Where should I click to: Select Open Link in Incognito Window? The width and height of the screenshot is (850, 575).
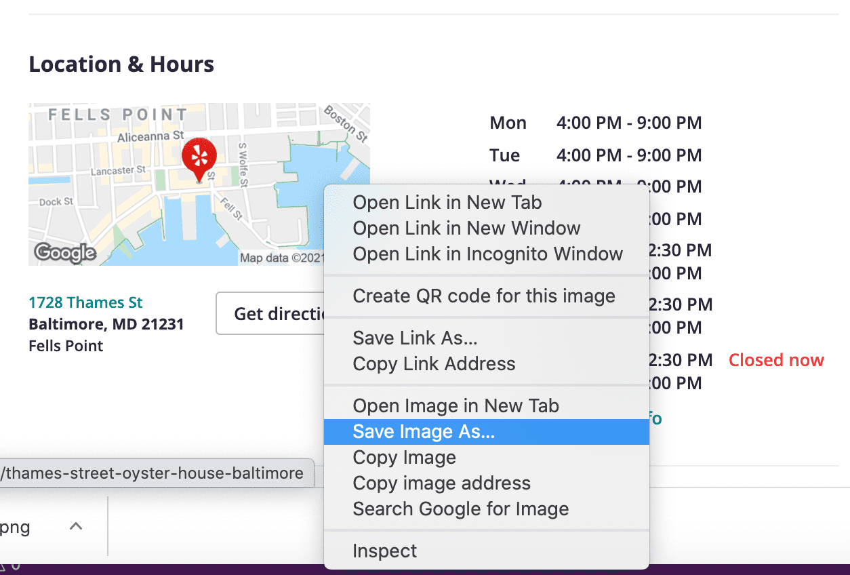pyautogui.click(x=487, y=254)
